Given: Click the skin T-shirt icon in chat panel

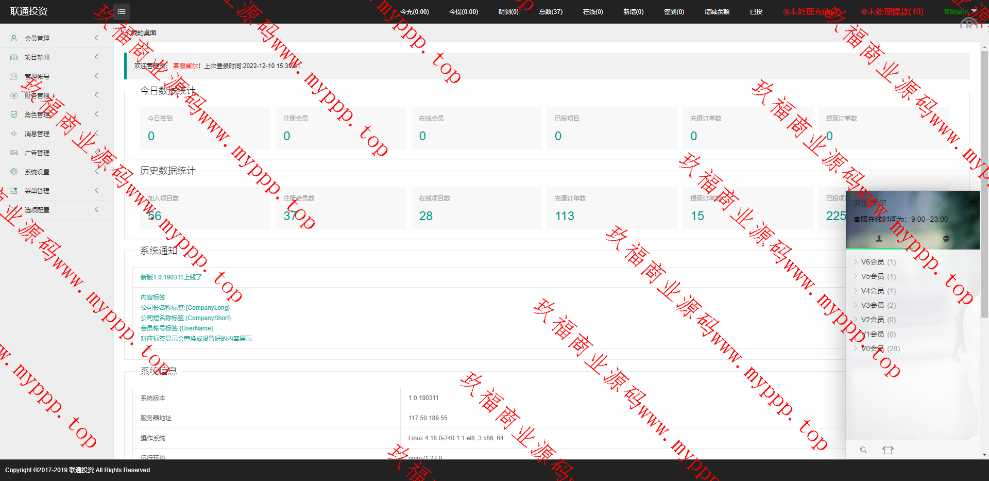Looking at the screenshot, I should 888,450.
